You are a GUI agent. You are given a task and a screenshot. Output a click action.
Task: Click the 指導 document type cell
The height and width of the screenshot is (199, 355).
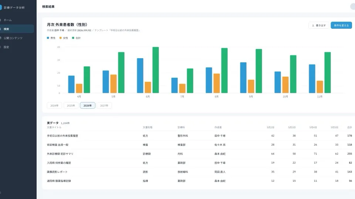145,181
